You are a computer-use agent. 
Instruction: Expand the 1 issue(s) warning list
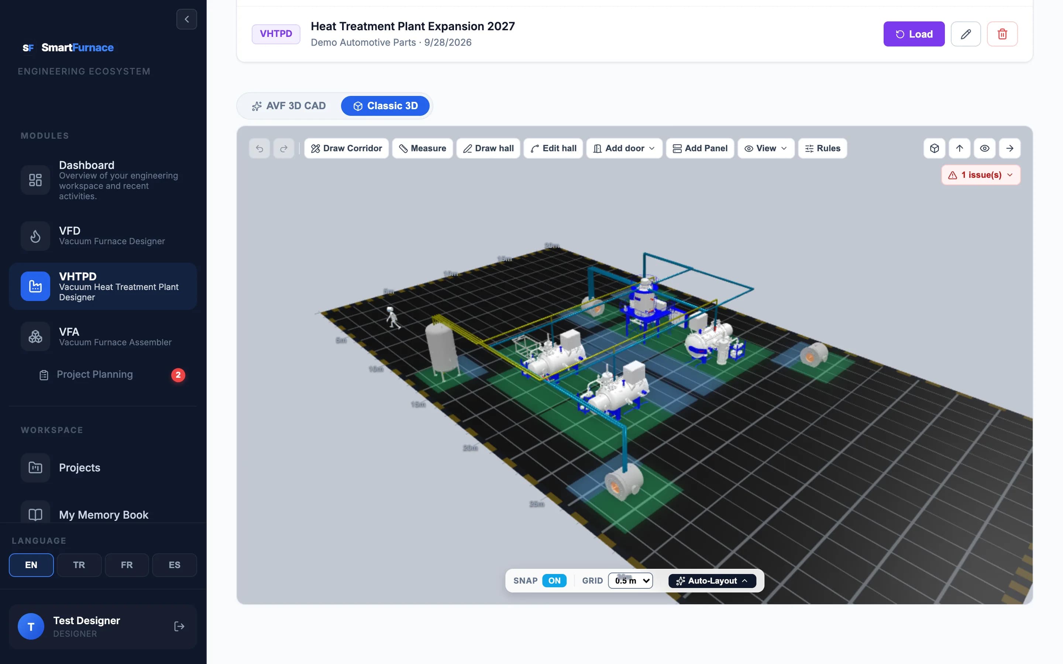(x=981, y=175)
